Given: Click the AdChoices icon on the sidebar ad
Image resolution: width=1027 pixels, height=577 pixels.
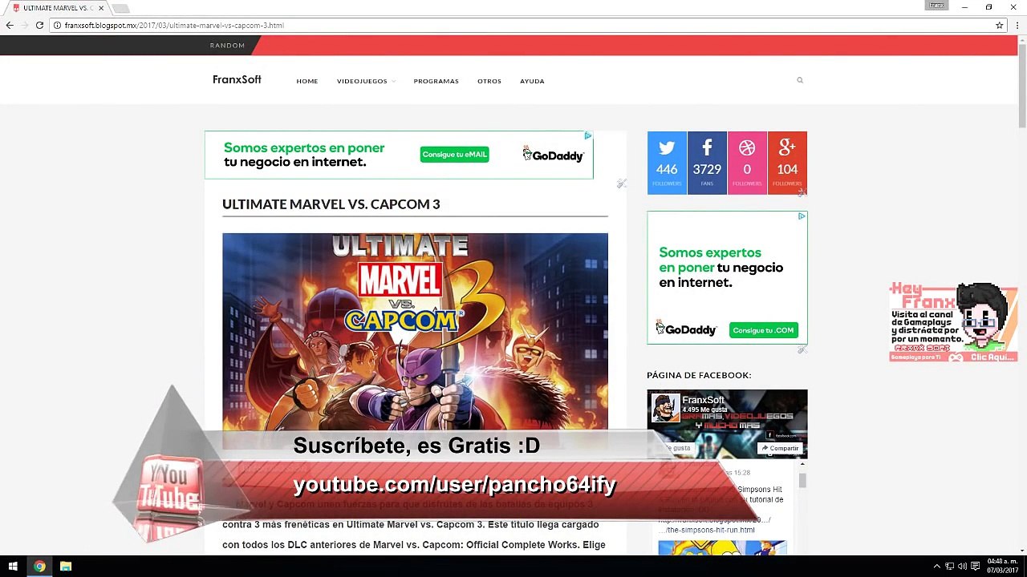Looking at the screenshot, I should point(802,216).
